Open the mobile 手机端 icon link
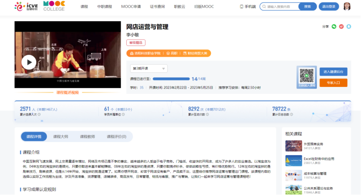Screen dimensions: 361x195 point(248,7)
